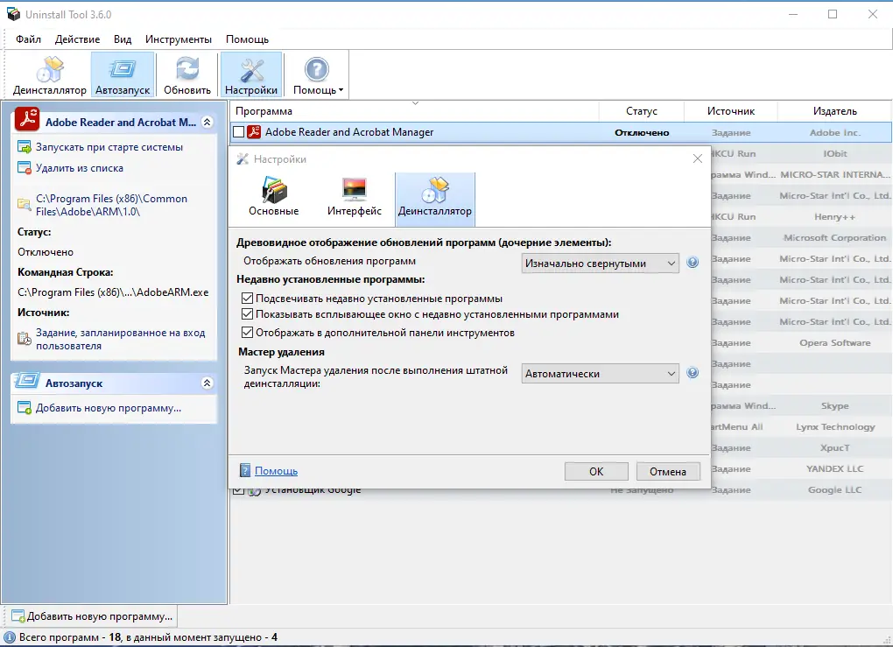This screenshot has height=647, width=893.
Task: Open the Деинсталлятор toolbar section
Action: 50,76
